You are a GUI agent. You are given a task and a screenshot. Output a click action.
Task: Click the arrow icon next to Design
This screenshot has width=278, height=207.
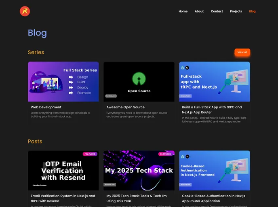pyautogui.click(x=71, y=77)
